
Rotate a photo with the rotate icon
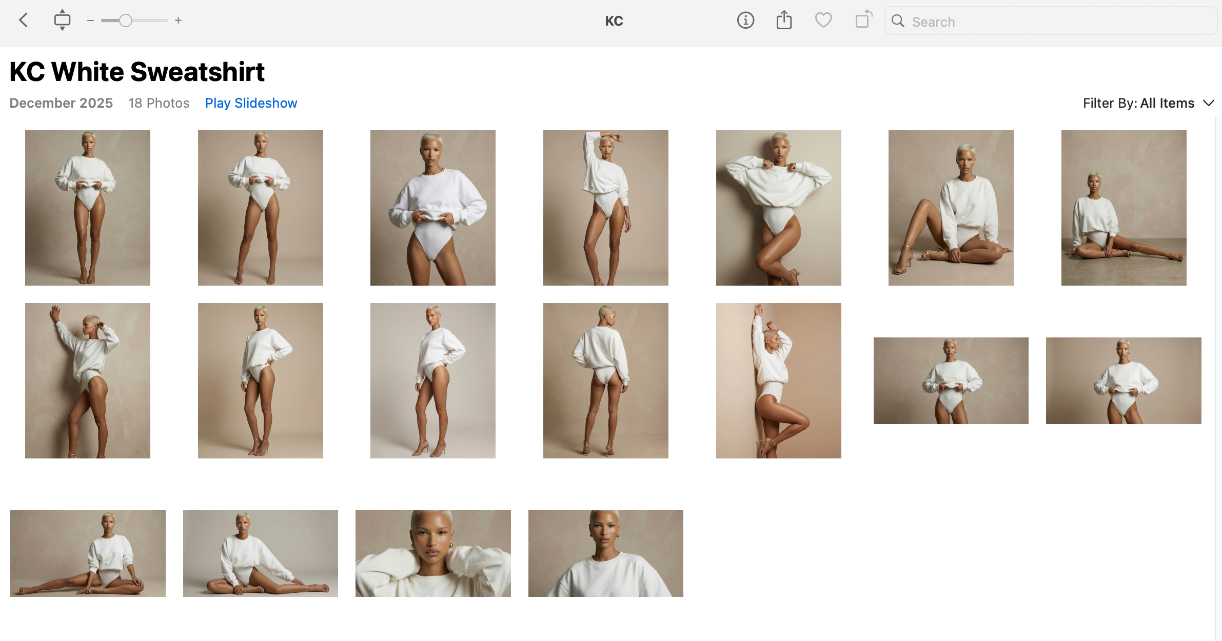[x=862, y=21]
